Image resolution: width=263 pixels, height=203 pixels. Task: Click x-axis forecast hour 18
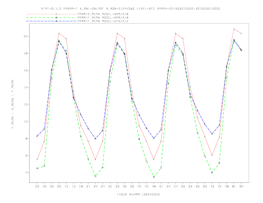pos(81,186)
